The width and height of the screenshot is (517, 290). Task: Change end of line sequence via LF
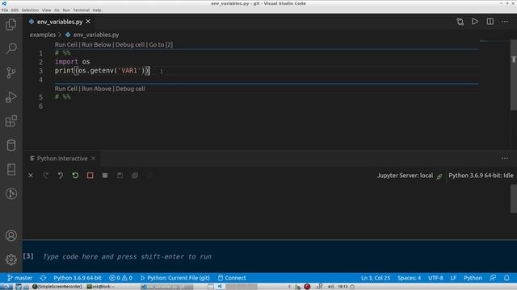(453, 278)
